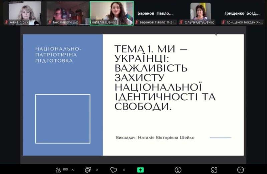
Task: Click the green share screen button
Action: click(141, 170)
